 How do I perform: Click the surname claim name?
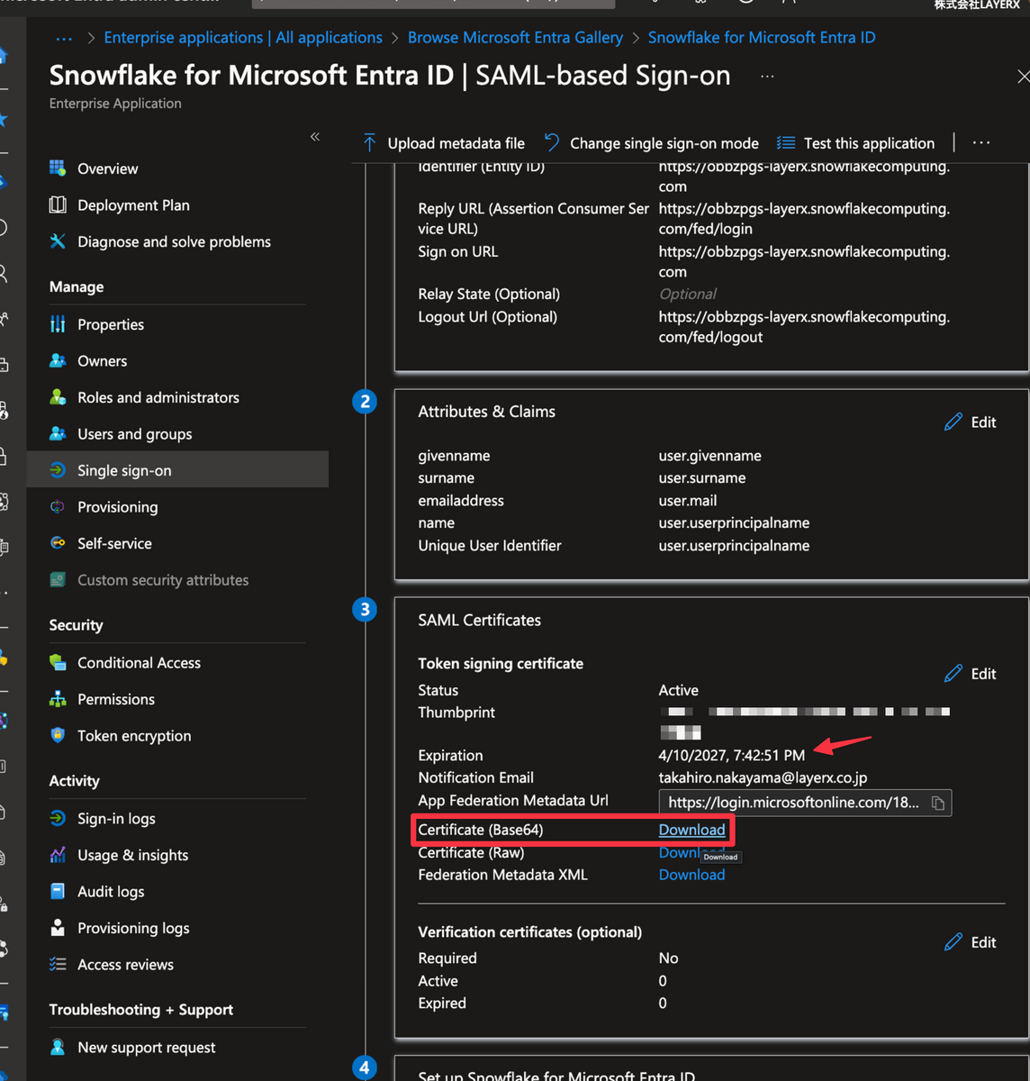[447, 477]
